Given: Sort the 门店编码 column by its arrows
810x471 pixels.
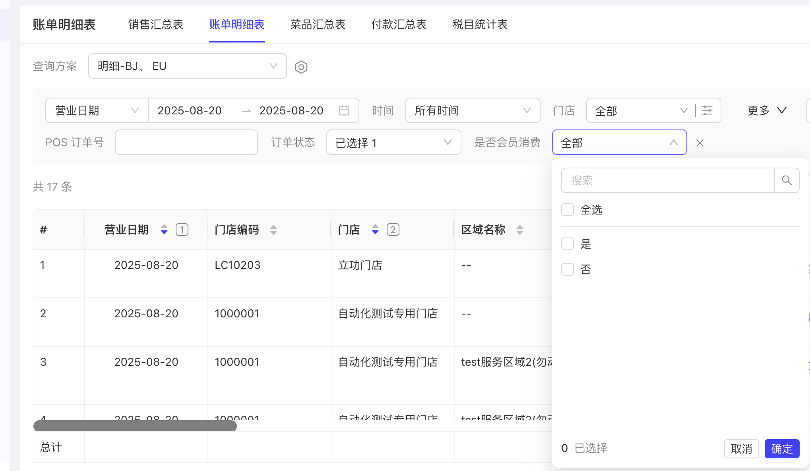Looking at the screenshot, I should (273, 230).
